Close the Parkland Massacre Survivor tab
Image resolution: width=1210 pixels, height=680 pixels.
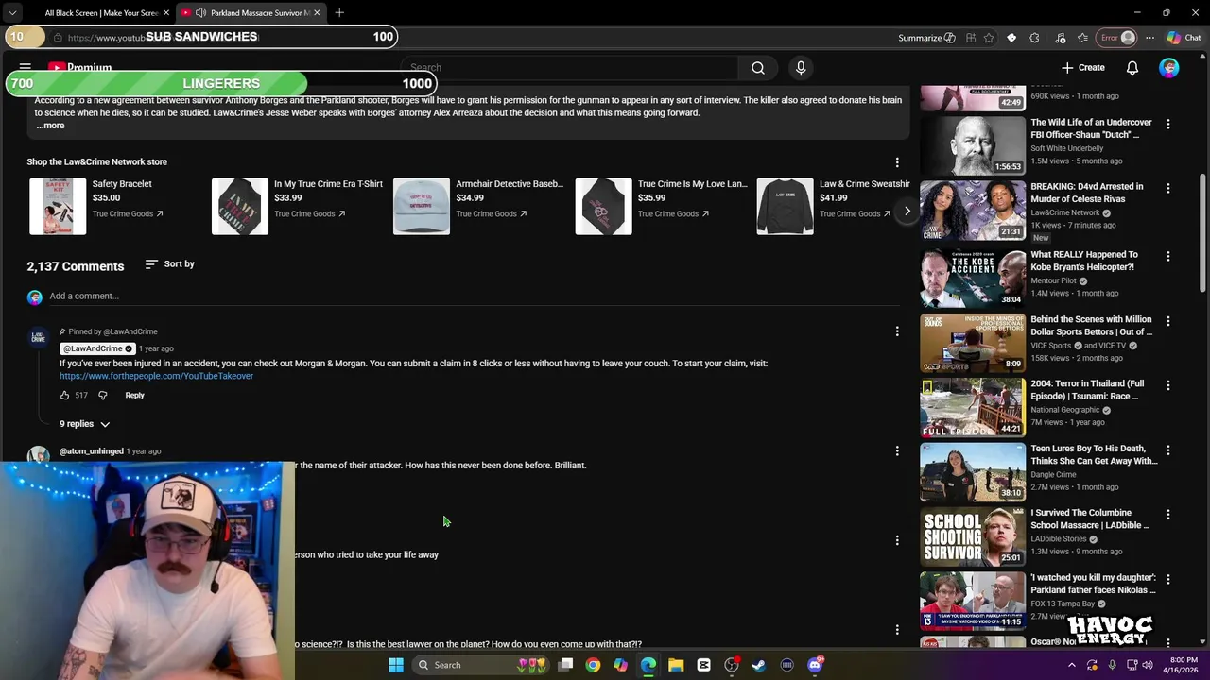(x=317, y=13)
